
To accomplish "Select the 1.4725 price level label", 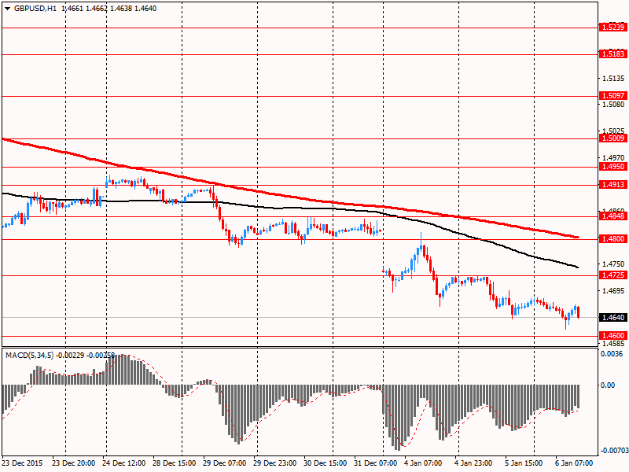I will click(613, 275).
